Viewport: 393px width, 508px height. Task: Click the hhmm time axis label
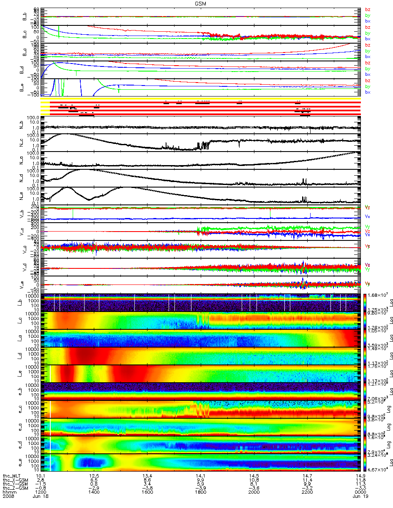point(9,493)
